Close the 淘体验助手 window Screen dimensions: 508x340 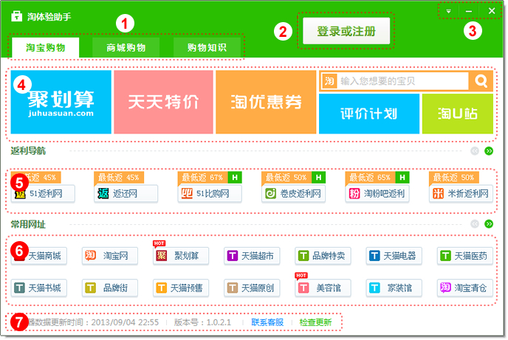(492, 11)
